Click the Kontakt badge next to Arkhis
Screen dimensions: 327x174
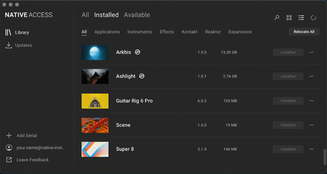point(137,52)
